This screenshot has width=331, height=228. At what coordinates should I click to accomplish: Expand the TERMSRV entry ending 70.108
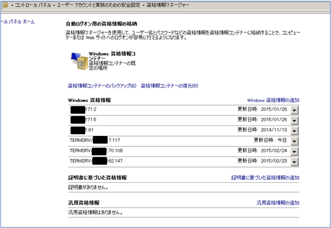(x=295, y=151)
